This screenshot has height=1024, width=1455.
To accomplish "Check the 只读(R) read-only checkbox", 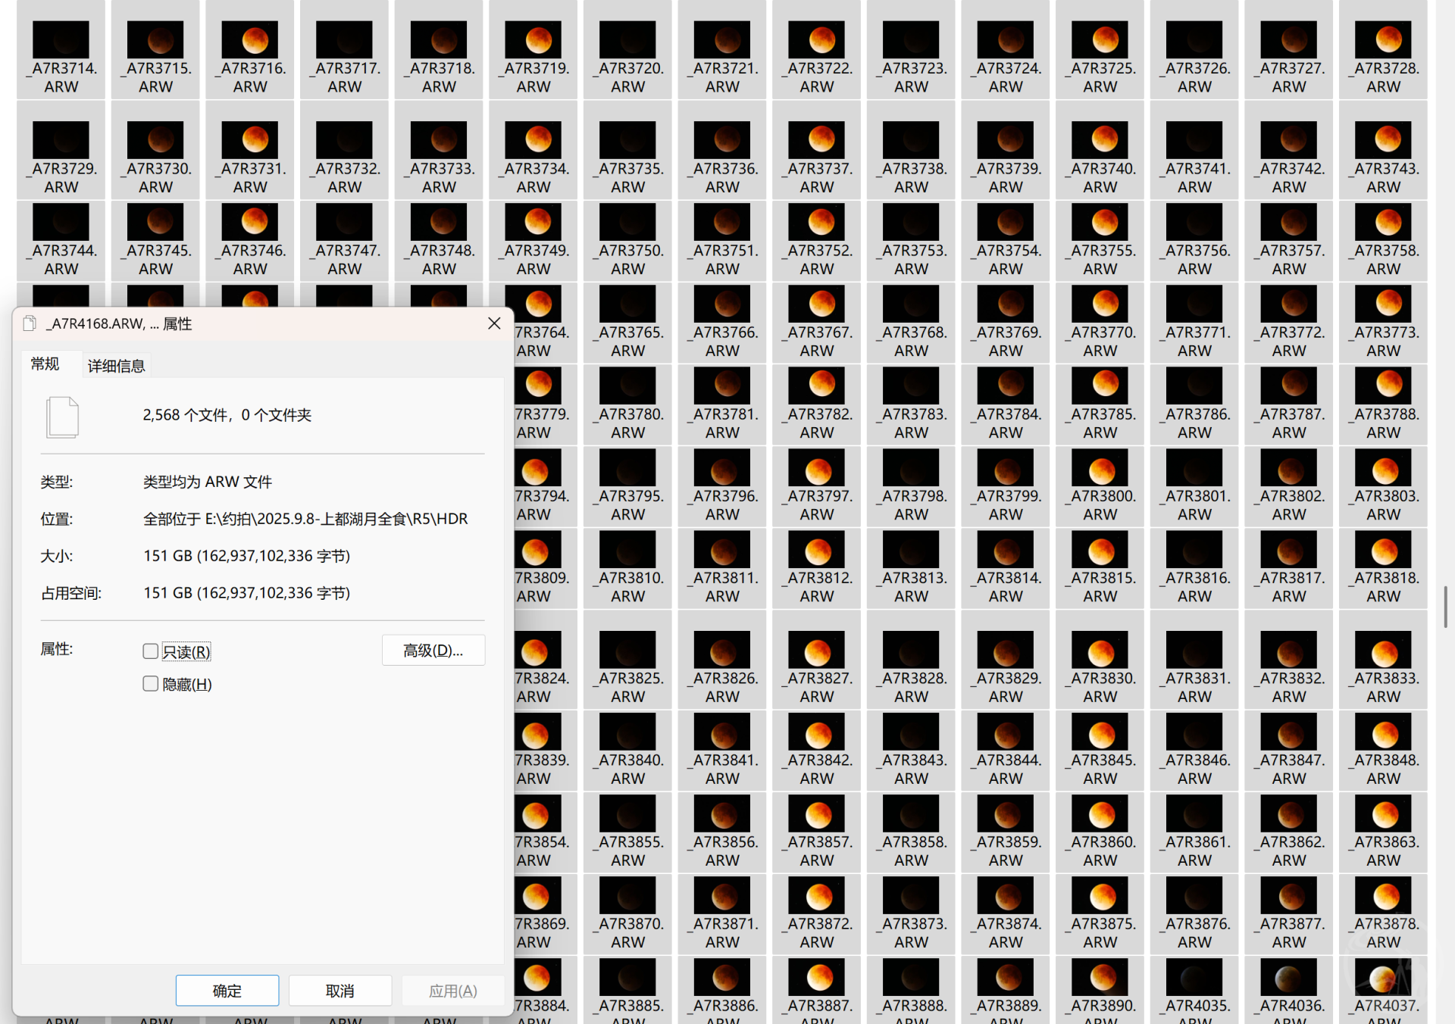I will point(151,651).
